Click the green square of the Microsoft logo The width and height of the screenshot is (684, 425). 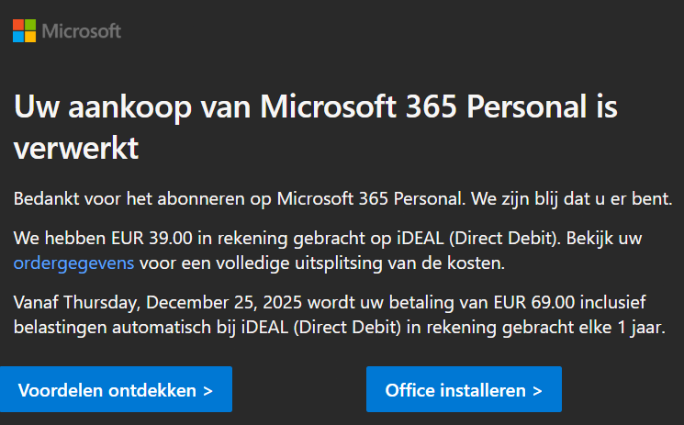point(30,25)
